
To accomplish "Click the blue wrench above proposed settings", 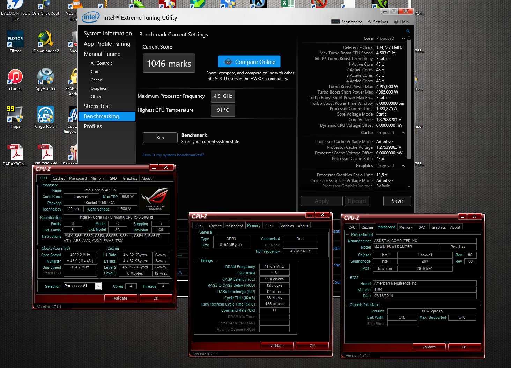I will [408, 31].
